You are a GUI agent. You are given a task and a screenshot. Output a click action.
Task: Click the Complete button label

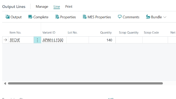[41, 17]
